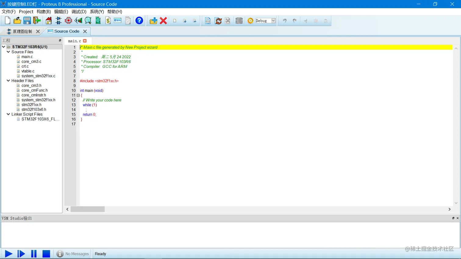
Task: Open the 帮助(H) menu
Action: [x=115, y=12]
